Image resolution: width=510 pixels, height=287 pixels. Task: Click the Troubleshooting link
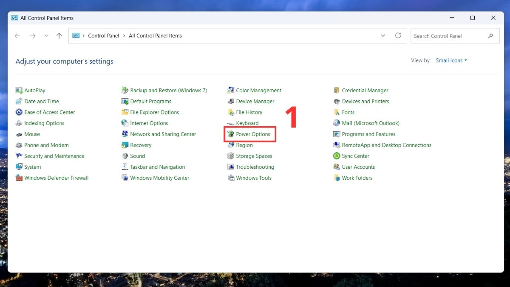point(255,167)
